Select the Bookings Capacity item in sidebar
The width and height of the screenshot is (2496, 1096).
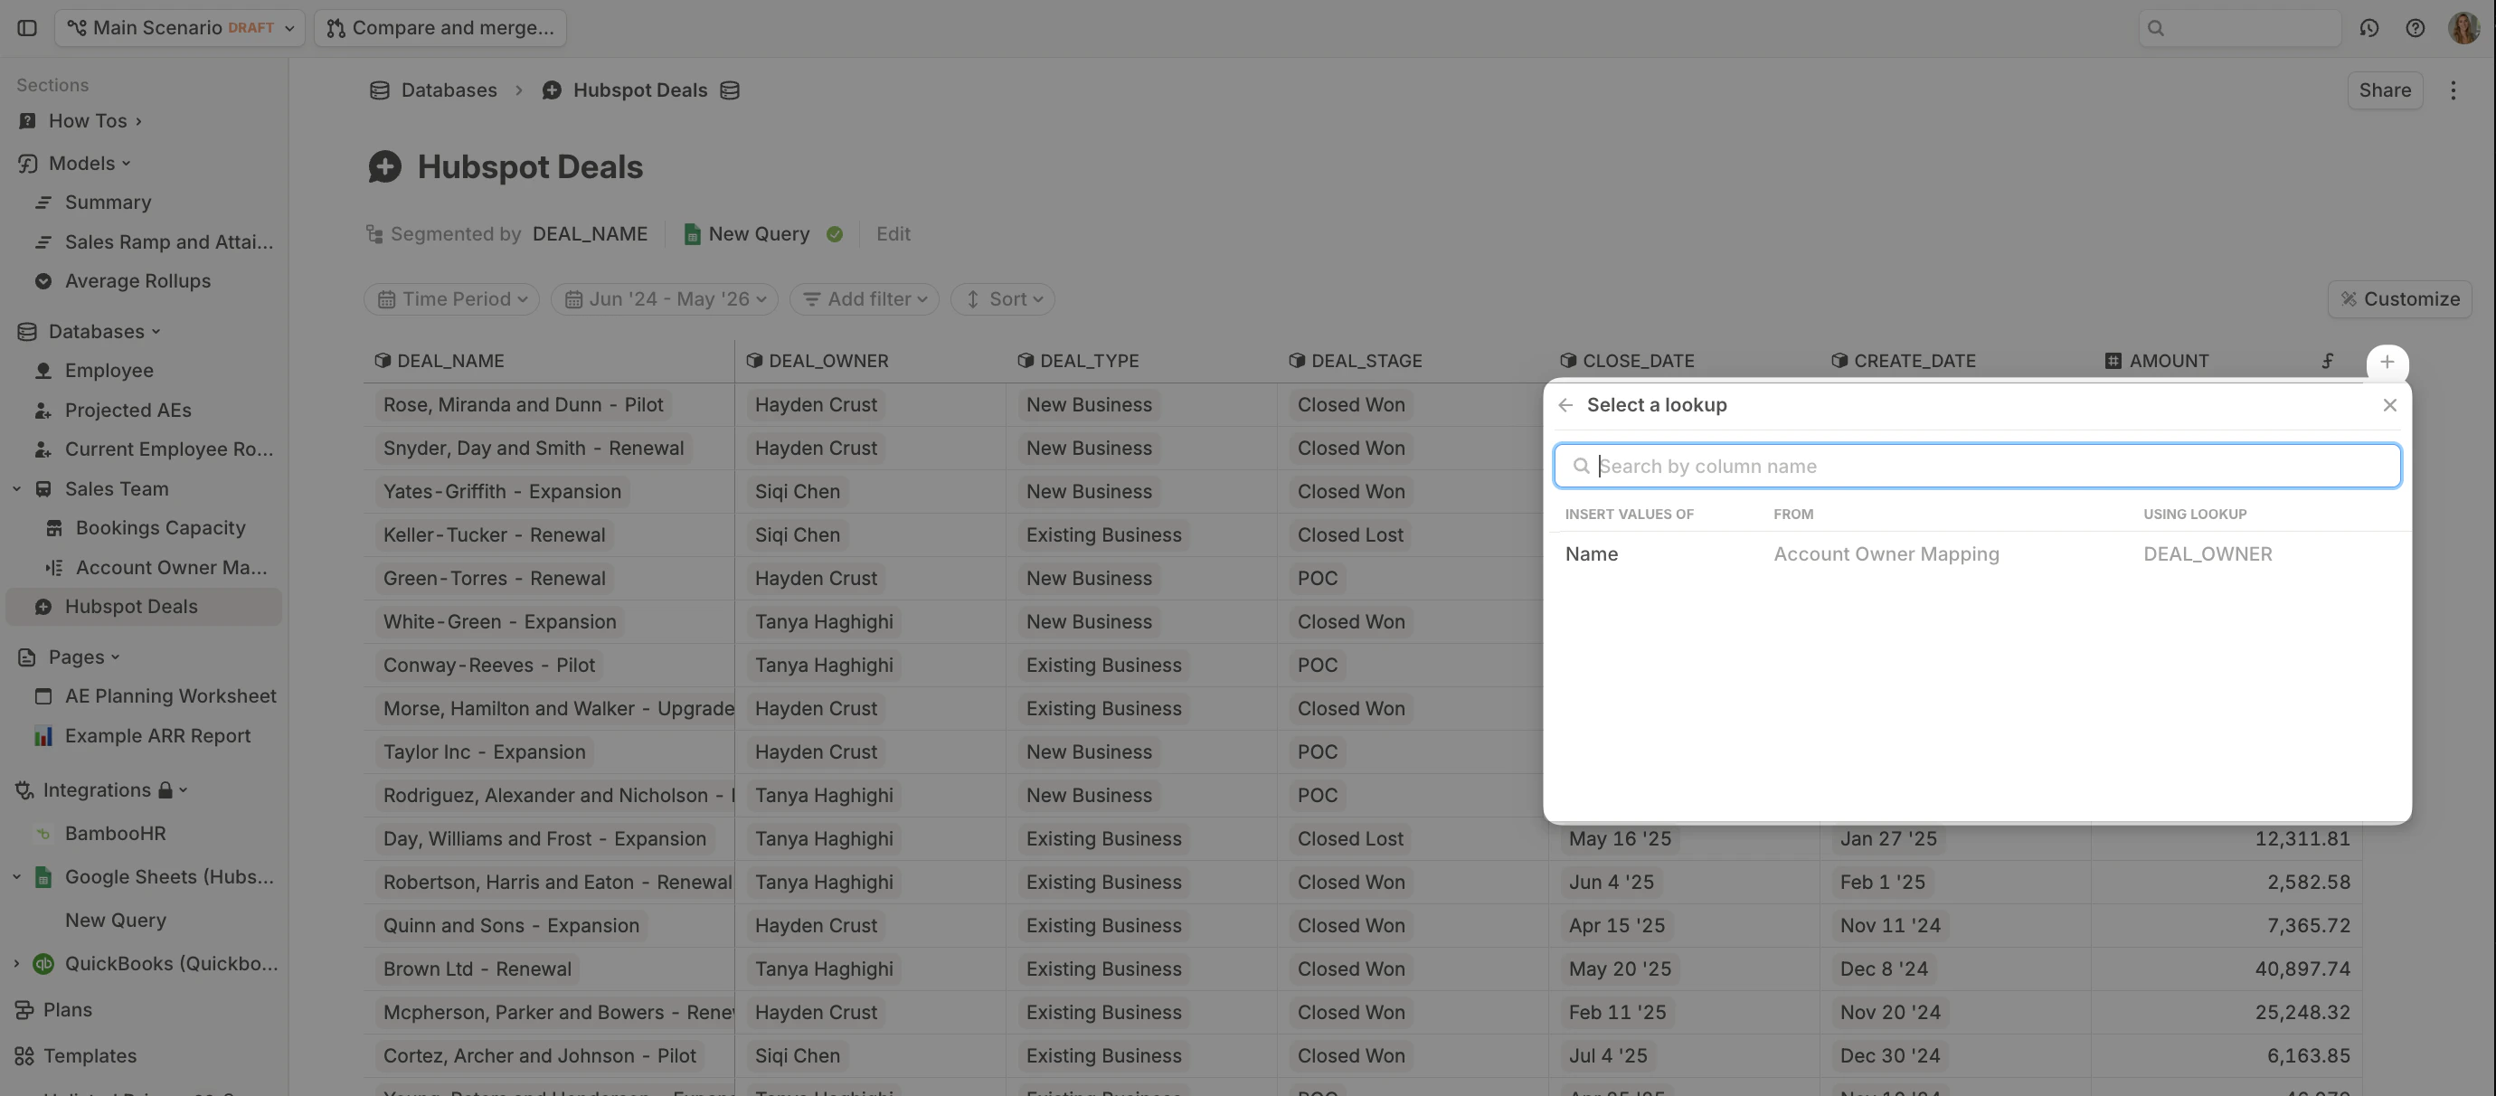pyautogui.click(x=160, y=527)
